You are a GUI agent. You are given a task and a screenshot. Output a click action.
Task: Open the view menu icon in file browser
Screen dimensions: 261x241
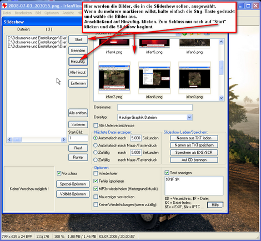pos(207,34)
